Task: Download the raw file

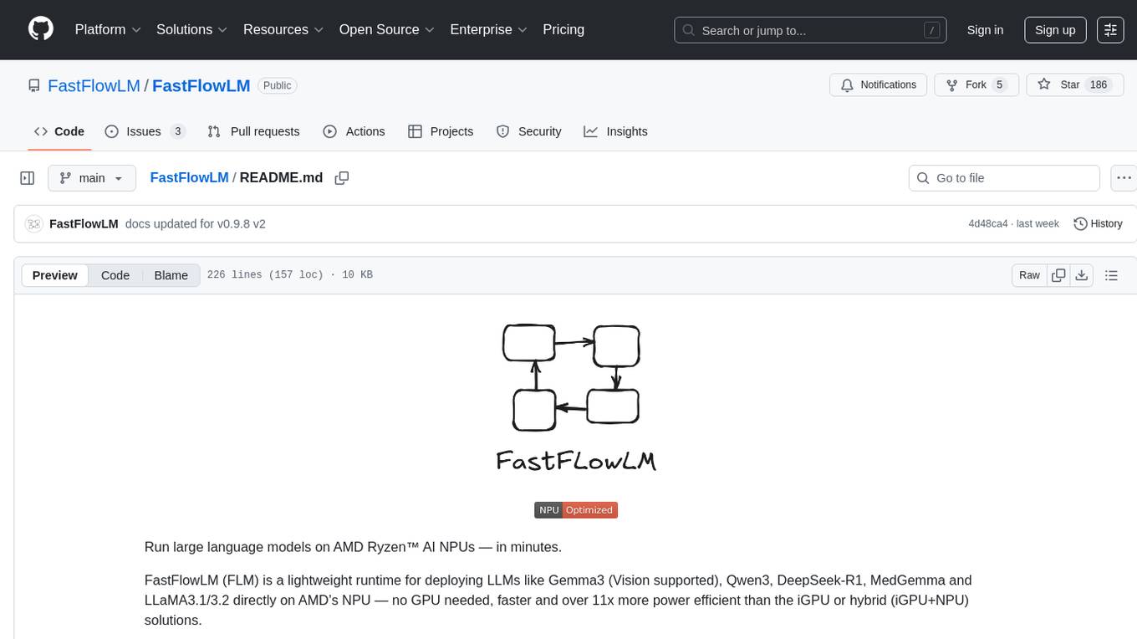Action: [x=1081, y=275]
